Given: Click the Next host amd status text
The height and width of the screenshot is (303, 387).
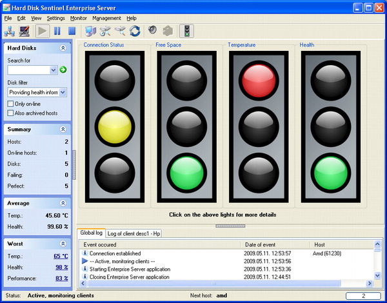Looking at the screenshot, I should point(208,295).
